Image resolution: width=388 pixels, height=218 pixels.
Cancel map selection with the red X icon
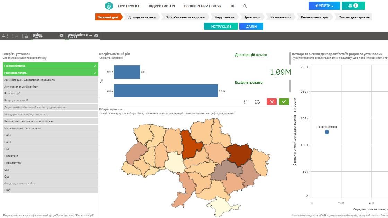(x=271, y=102)
